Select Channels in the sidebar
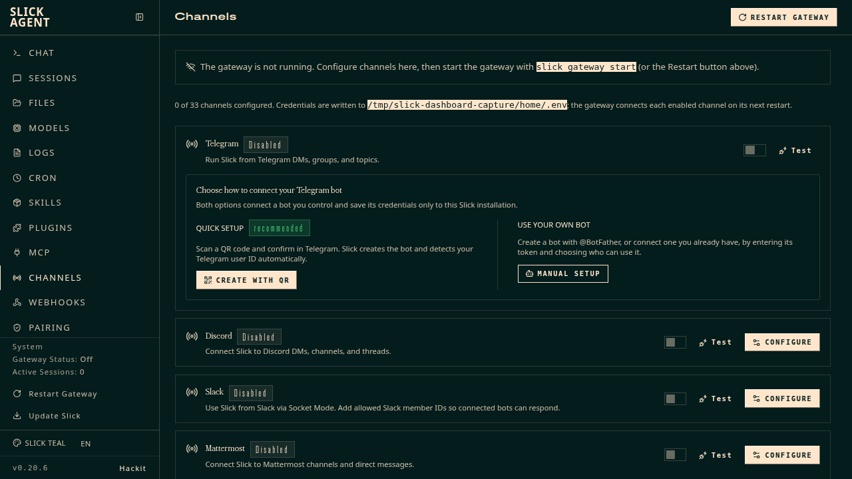 tap(80, 278)
